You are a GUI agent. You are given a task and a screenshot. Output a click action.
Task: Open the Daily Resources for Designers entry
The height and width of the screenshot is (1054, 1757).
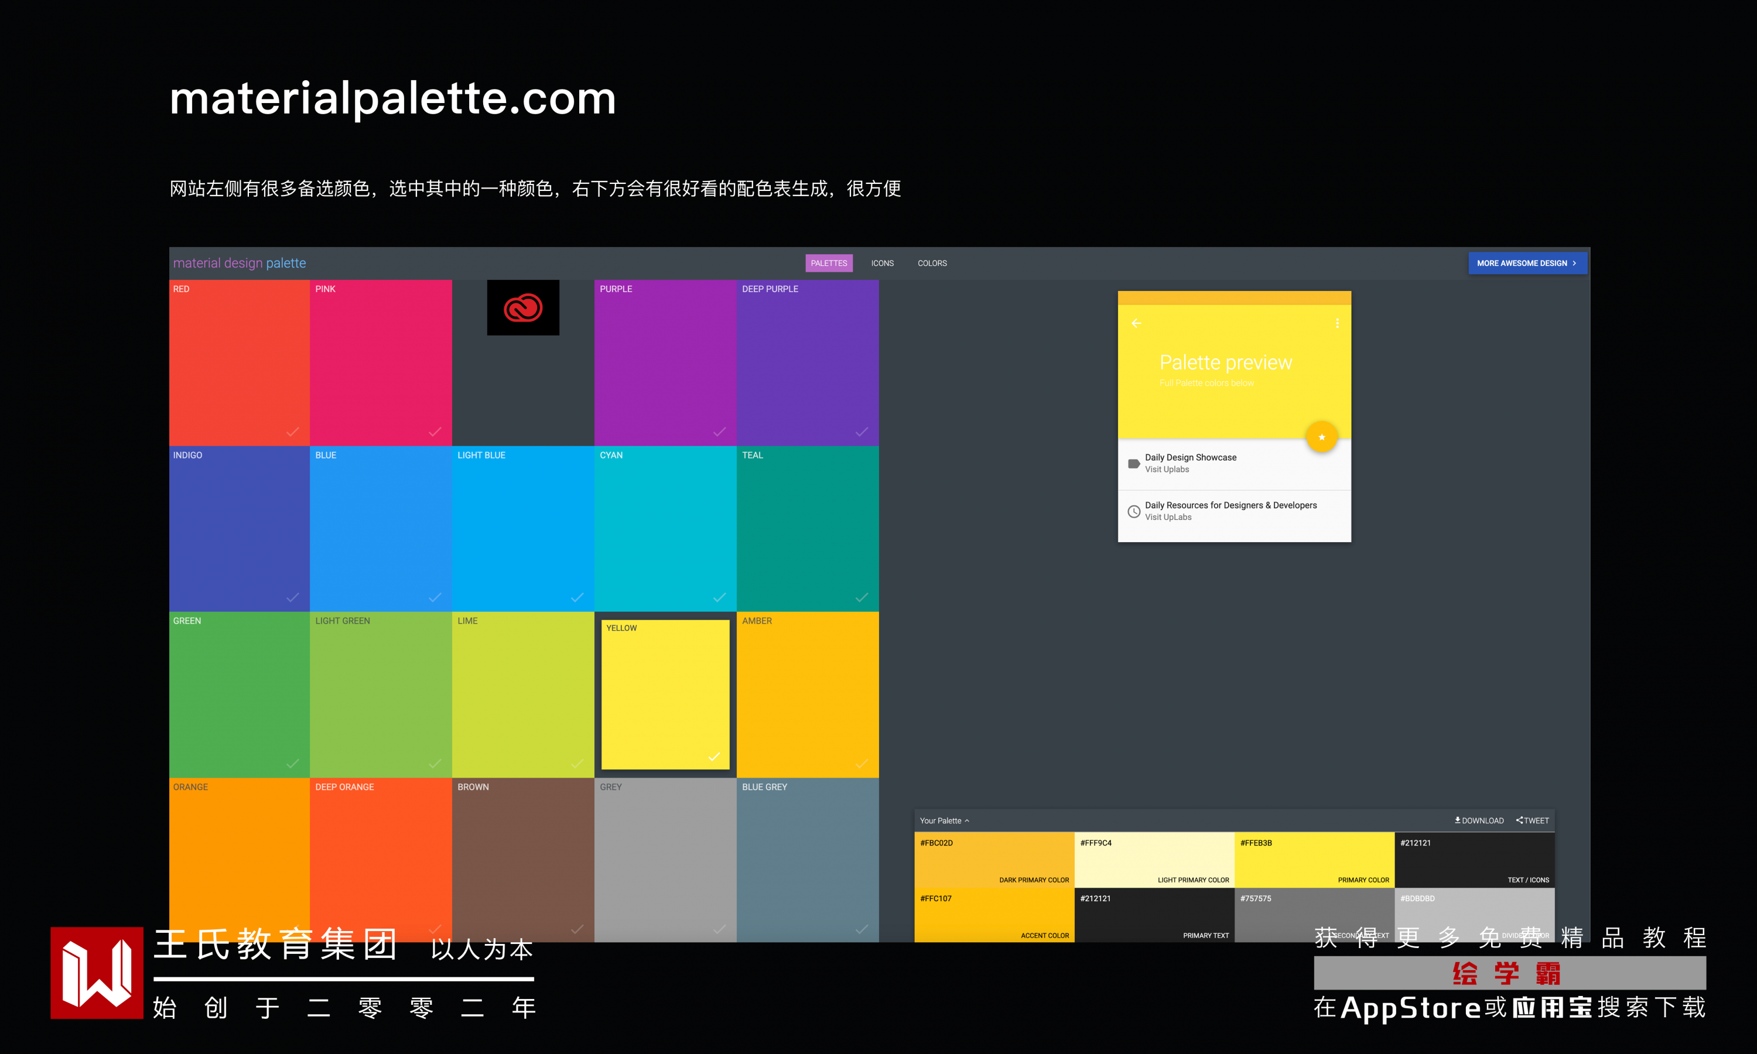[x=1230, y=506]
